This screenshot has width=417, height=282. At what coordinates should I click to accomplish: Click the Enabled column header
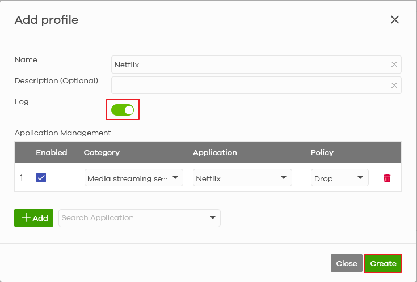[52, 152]
